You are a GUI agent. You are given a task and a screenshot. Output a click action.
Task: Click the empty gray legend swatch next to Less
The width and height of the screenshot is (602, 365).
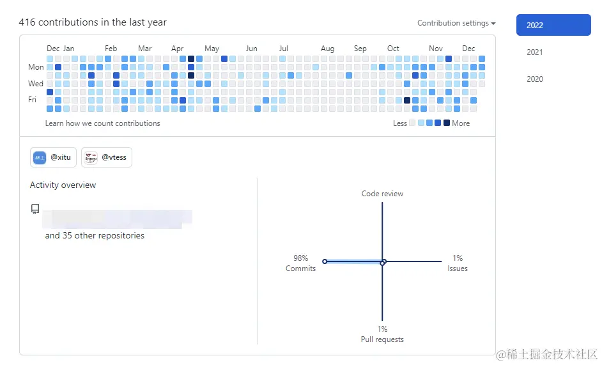(412, 123)
